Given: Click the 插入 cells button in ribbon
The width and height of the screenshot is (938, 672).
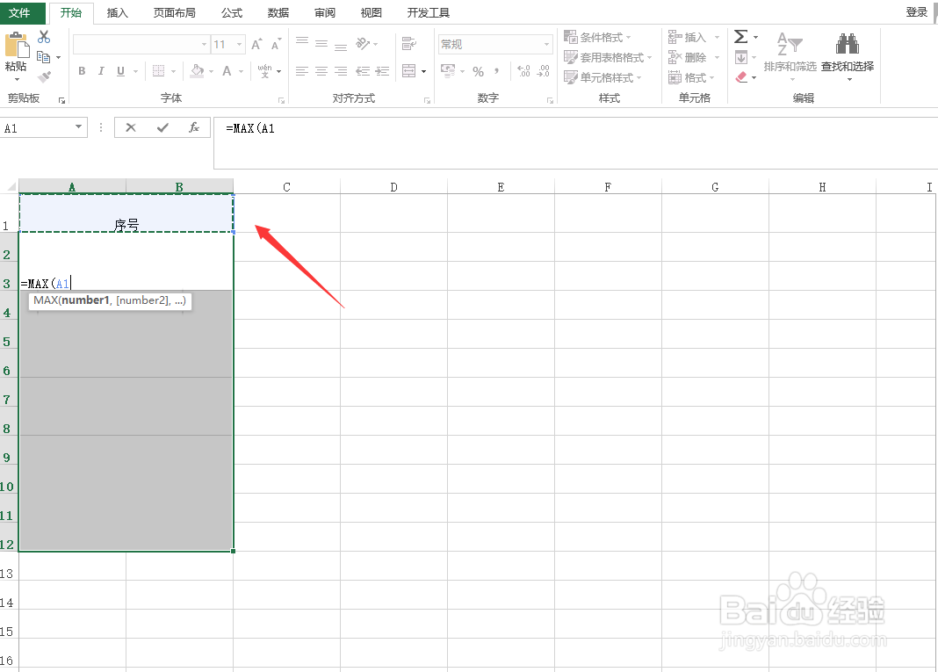Looking at the screenshot, I should point(693,37).
